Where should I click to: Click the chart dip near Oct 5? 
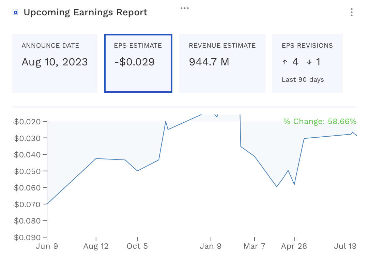pyautogui.click(x=138, y=170)
